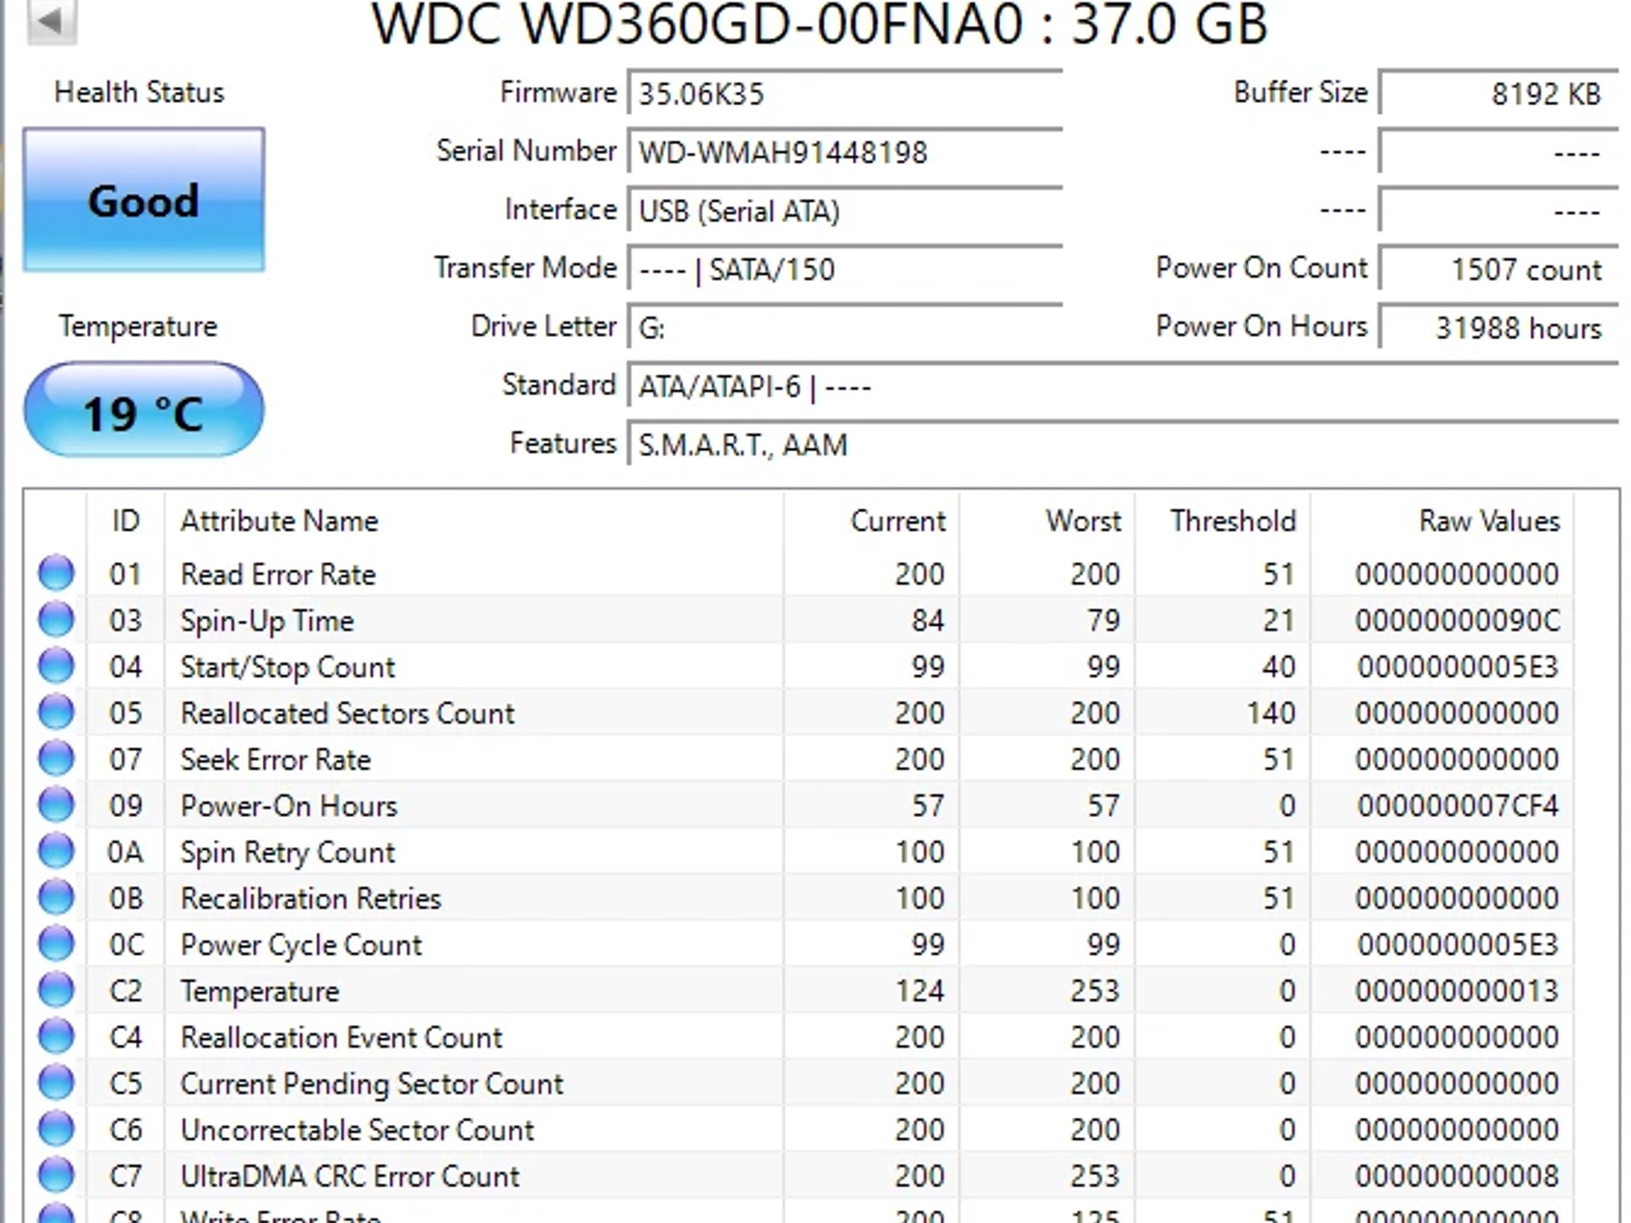Click the Good health status button
This screenshot has height=1223, width=1631.
[143, 200]
